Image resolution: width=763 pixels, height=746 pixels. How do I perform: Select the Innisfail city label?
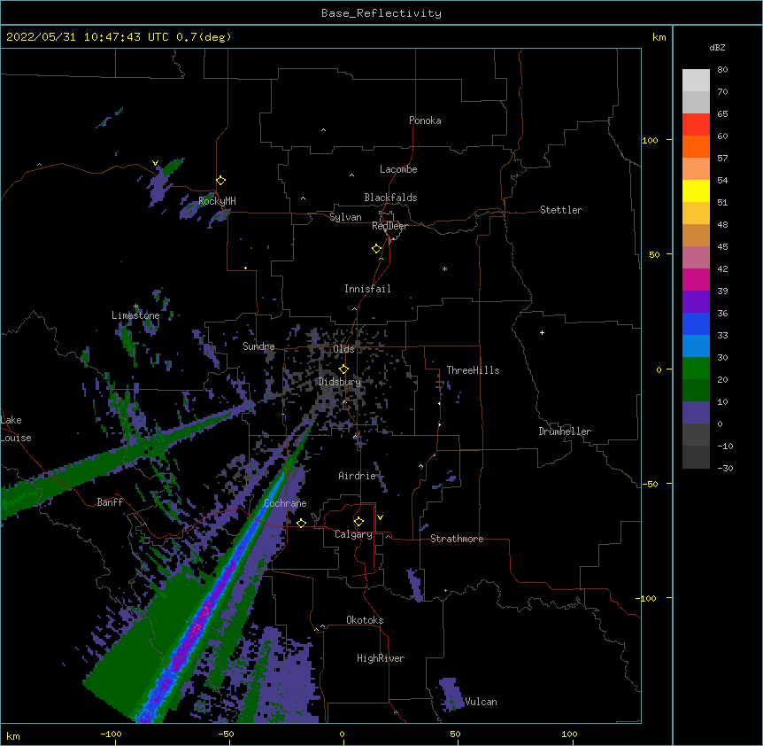[367, 289]
